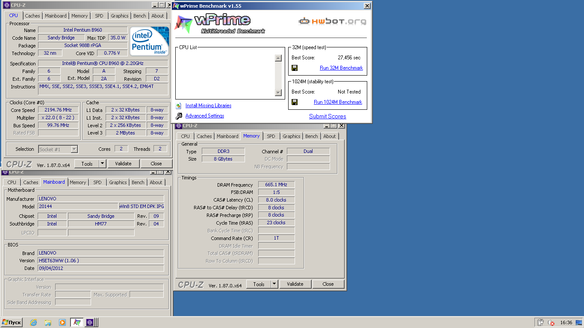This screenshot has height=328, width=584.
Task: Switch to wPrime via its taskbar button
Action: (77, 322)
